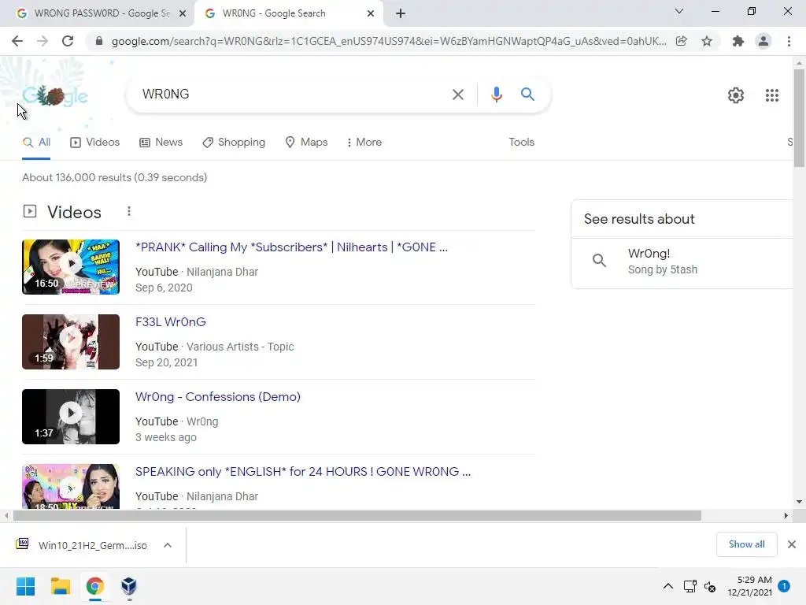Go back to the previous page
806x605 pixels.
[17, 41]
